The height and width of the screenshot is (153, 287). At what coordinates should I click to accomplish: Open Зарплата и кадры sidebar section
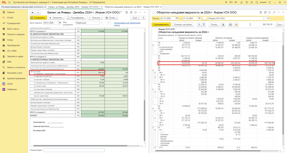click(15, 56)
